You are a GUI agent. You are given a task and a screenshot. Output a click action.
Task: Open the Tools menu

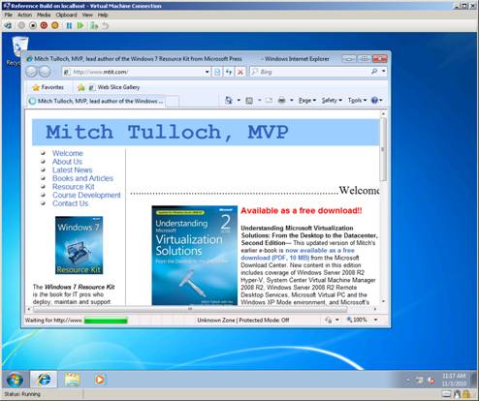[357, 101]
